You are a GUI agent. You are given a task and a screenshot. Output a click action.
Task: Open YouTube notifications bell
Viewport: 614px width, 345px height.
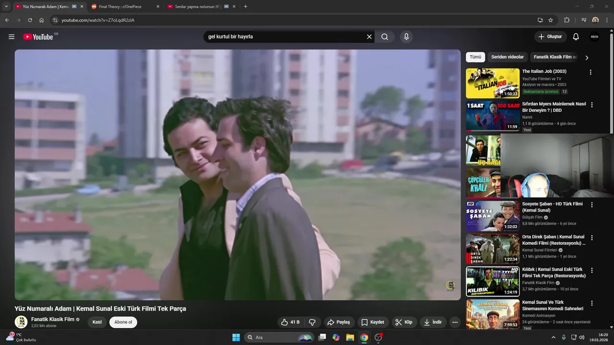click(x=576, y=37)
